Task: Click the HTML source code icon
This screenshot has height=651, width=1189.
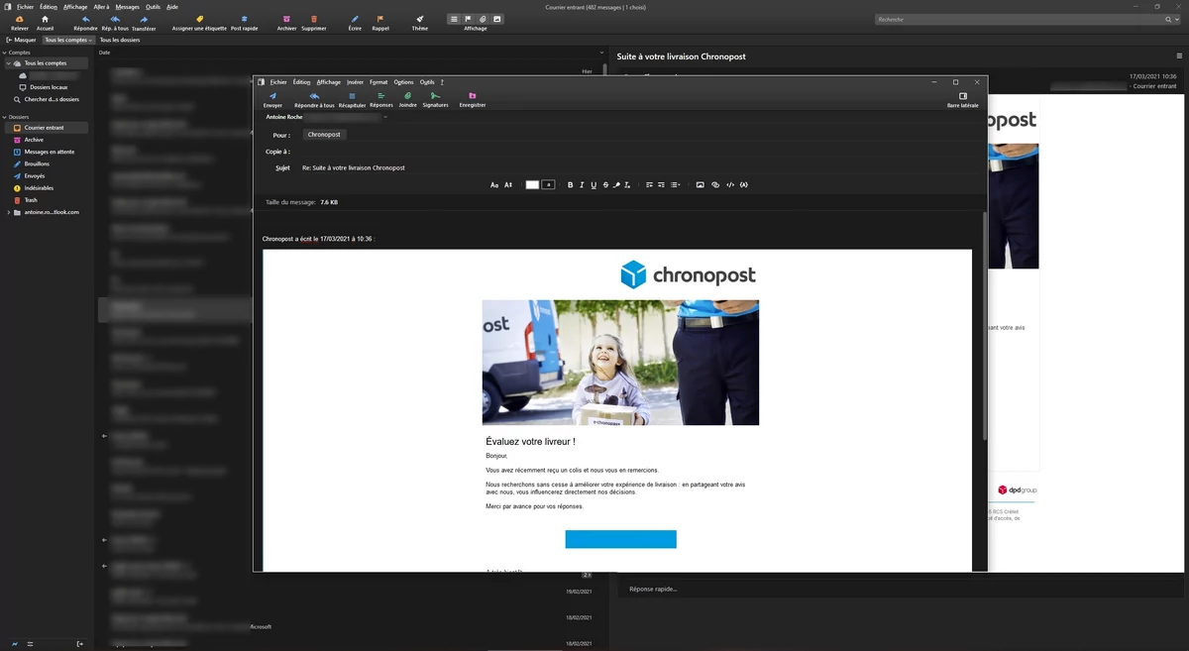Action: coord(730,185)
